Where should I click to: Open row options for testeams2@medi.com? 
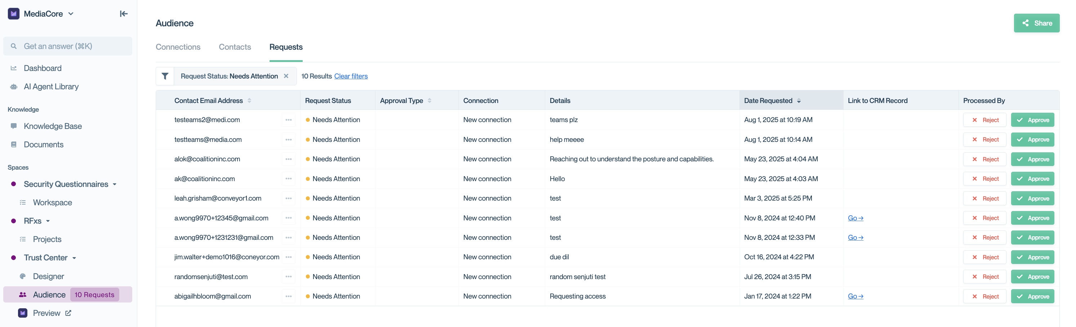point(289,120)
